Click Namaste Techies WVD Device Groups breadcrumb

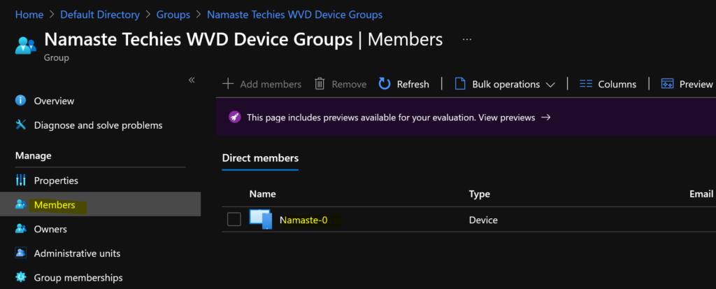[x=294, y=15]
